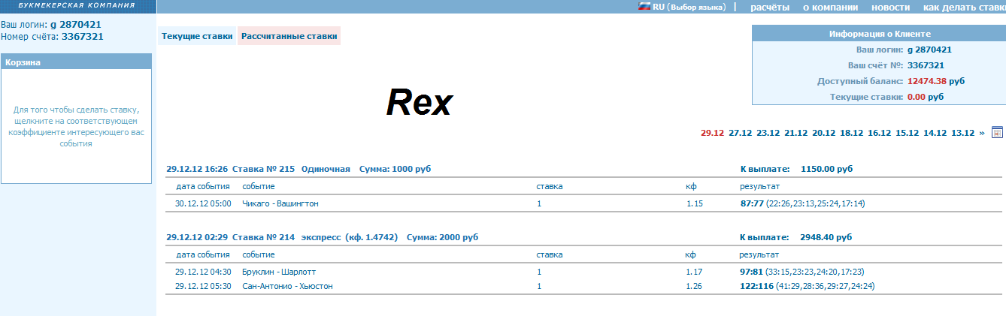Click the Корзина panel header
Image resolution: width=1006 pixels, height=316 pixels.
76,62
